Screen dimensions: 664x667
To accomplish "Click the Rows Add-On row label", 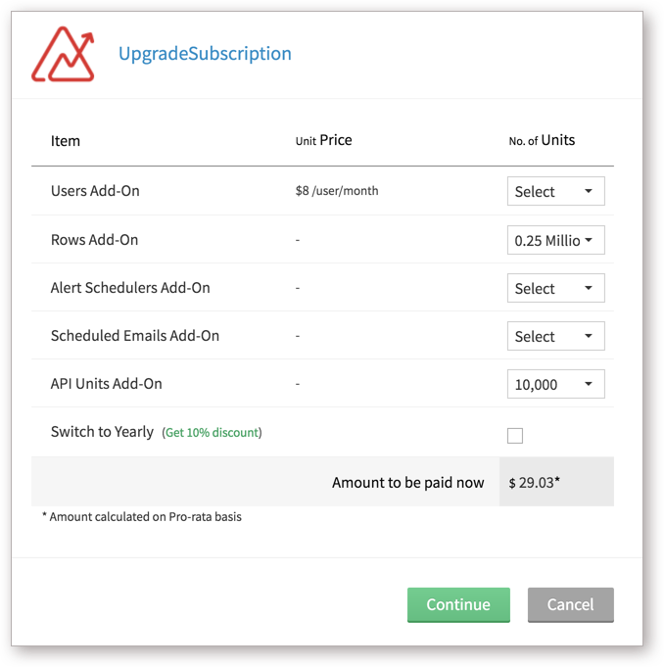I will coord(94,240).
